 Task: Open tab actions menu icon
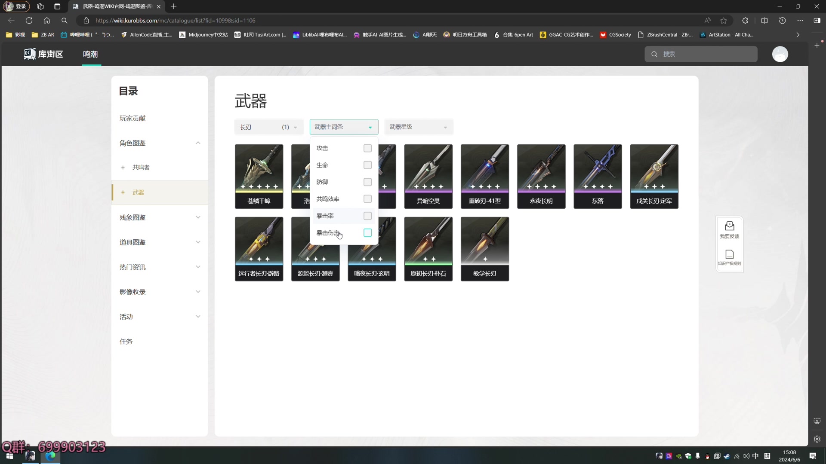(x=57, y=6)
